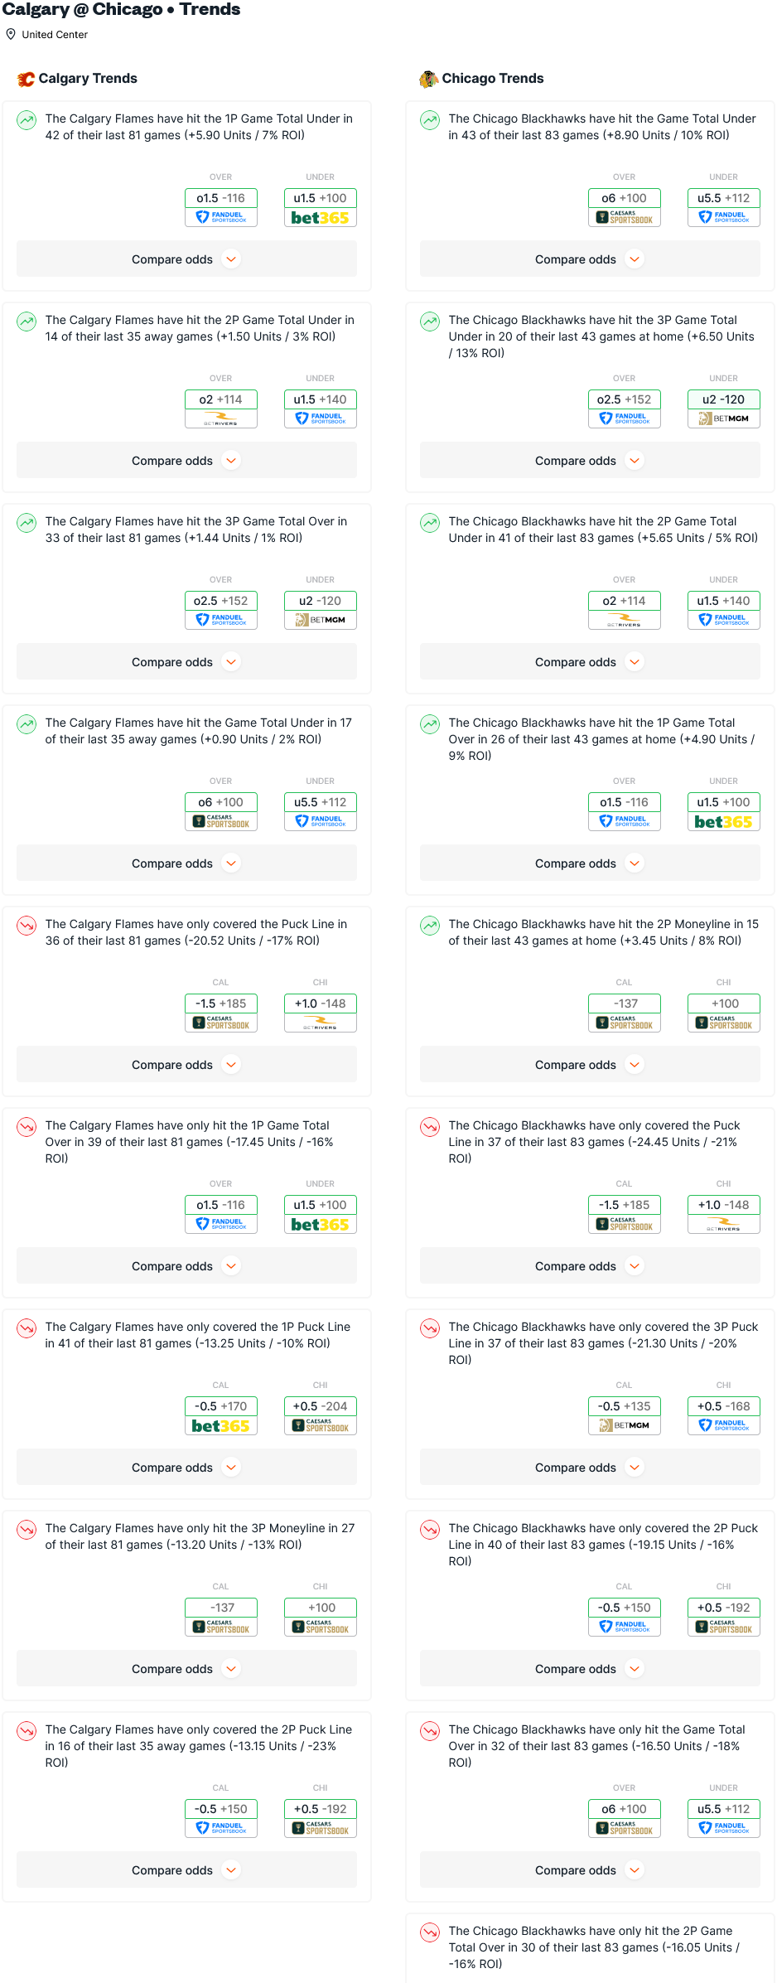Viewport: 777px width, 1983px height.
Task: Click red downtrend icon on Chicago 3P Puck Line trend
Action: point(430,1328)
